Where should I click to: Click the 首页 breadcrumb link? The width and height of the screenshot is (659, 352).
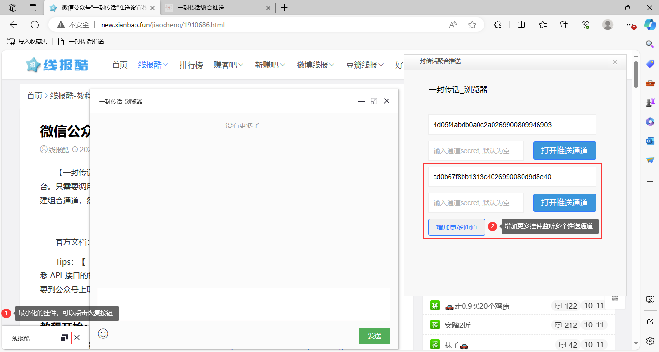[34, 96]
